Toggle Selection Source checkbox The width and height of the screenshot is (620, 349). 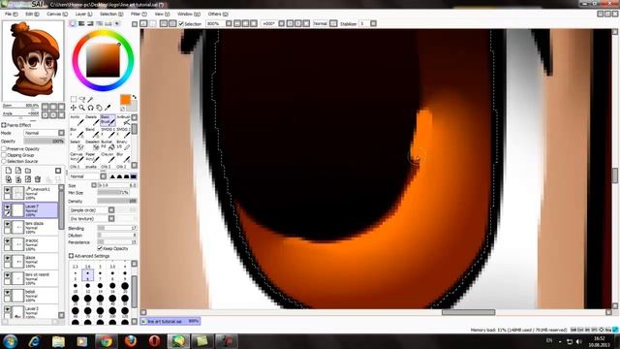click(4, 162)
